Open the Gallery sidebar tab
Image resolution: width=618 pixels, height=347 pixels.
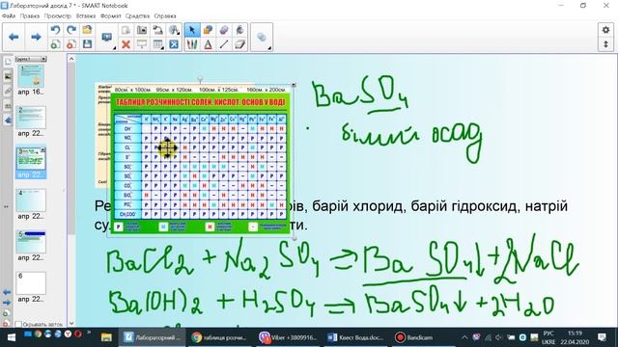[x=8, y=76]
